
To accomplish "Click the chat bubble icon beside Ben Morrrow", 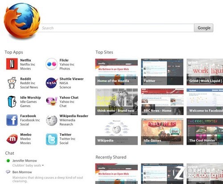I will pos(8,172).
